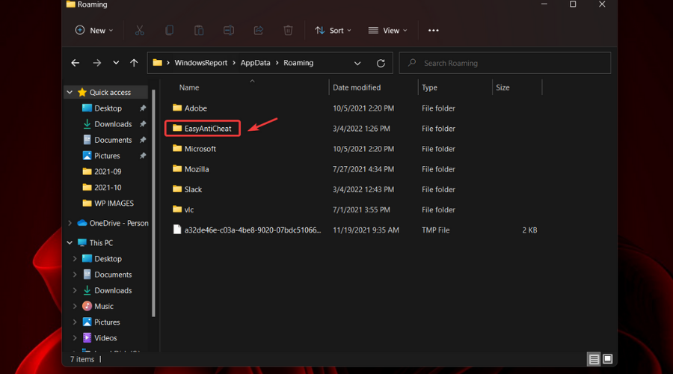Open the 2021-09 folder shortcut
This screenshot has height=374, width=673.
pyautogui.click(x=102, y=172)
